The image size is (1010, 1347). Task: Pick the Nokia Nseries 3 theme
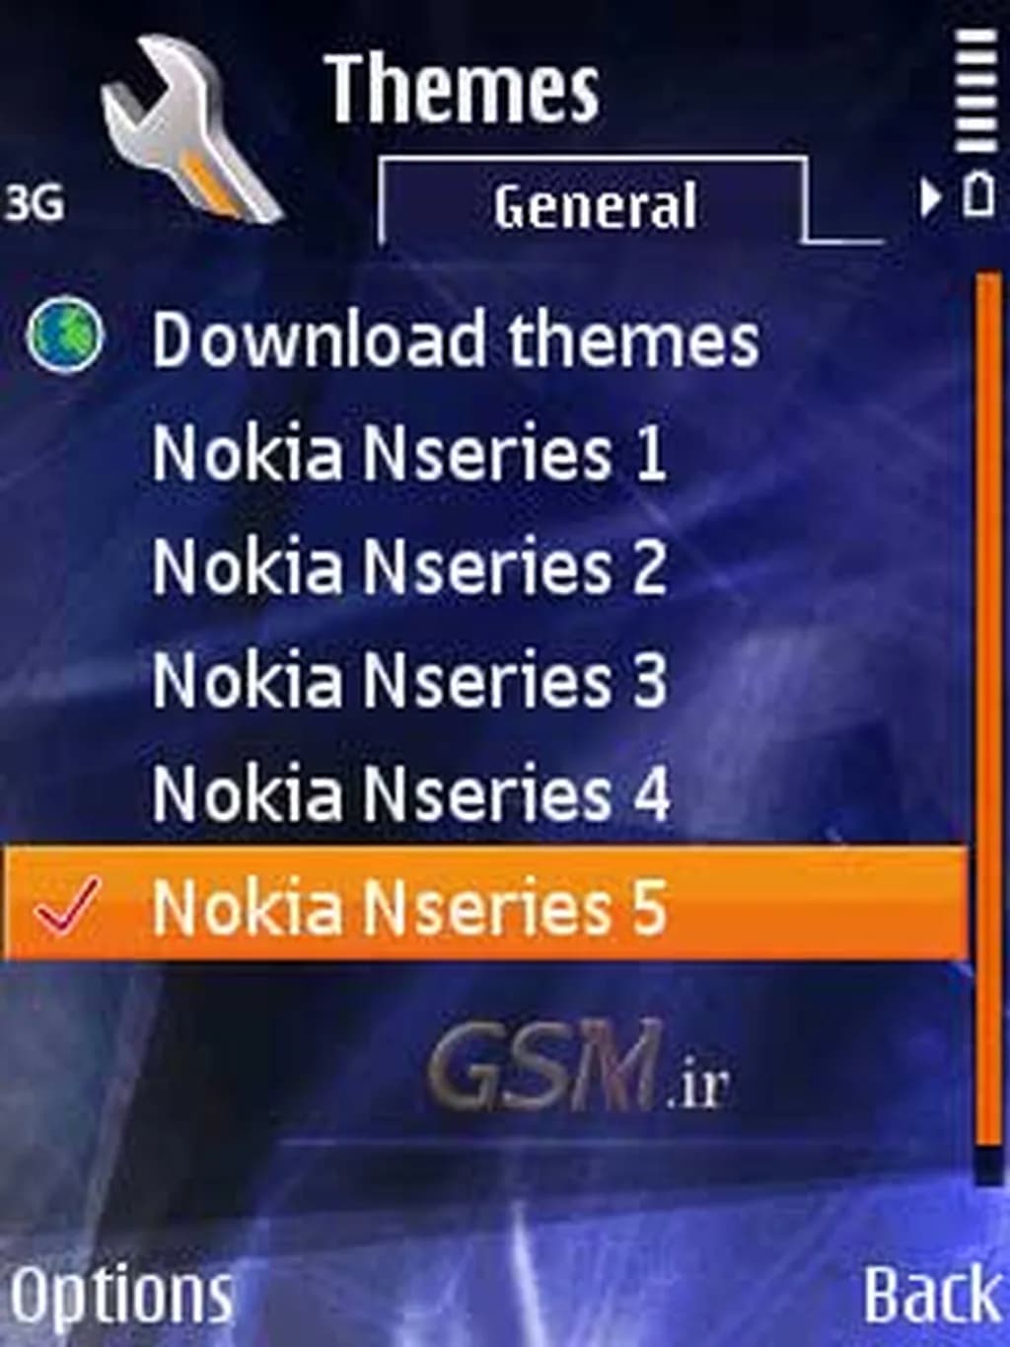pos(409,680)
